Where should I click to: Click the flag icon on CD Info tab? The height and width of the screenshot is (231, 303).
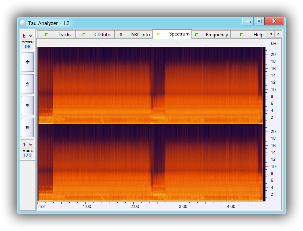click(x=84, y=35)
